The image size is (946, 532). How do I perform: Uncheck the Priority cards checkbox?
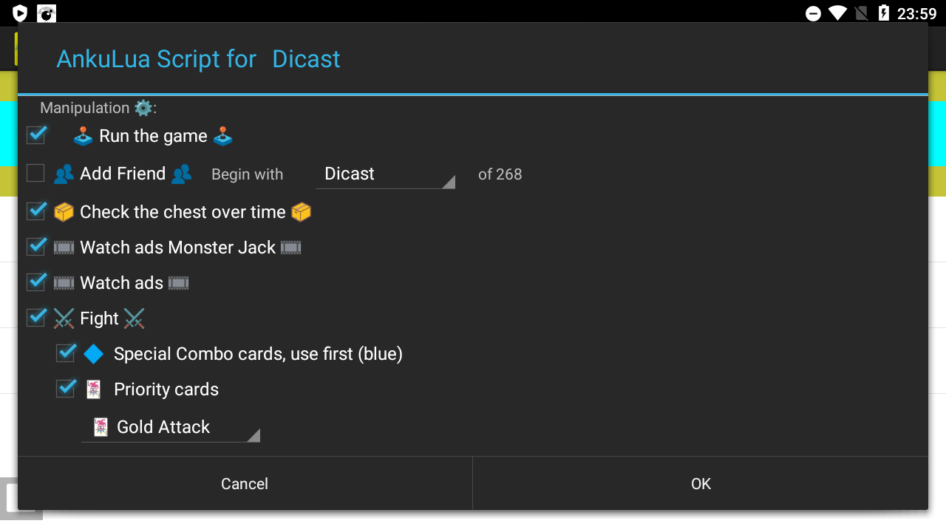click(67, 389)
